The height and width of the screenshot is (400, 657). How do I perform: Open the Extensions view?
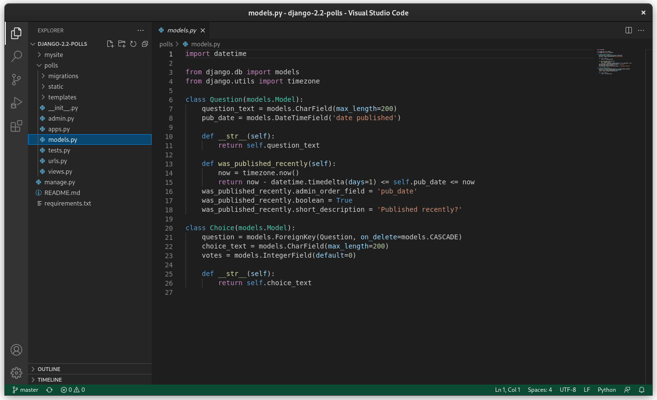click(16, 126)
